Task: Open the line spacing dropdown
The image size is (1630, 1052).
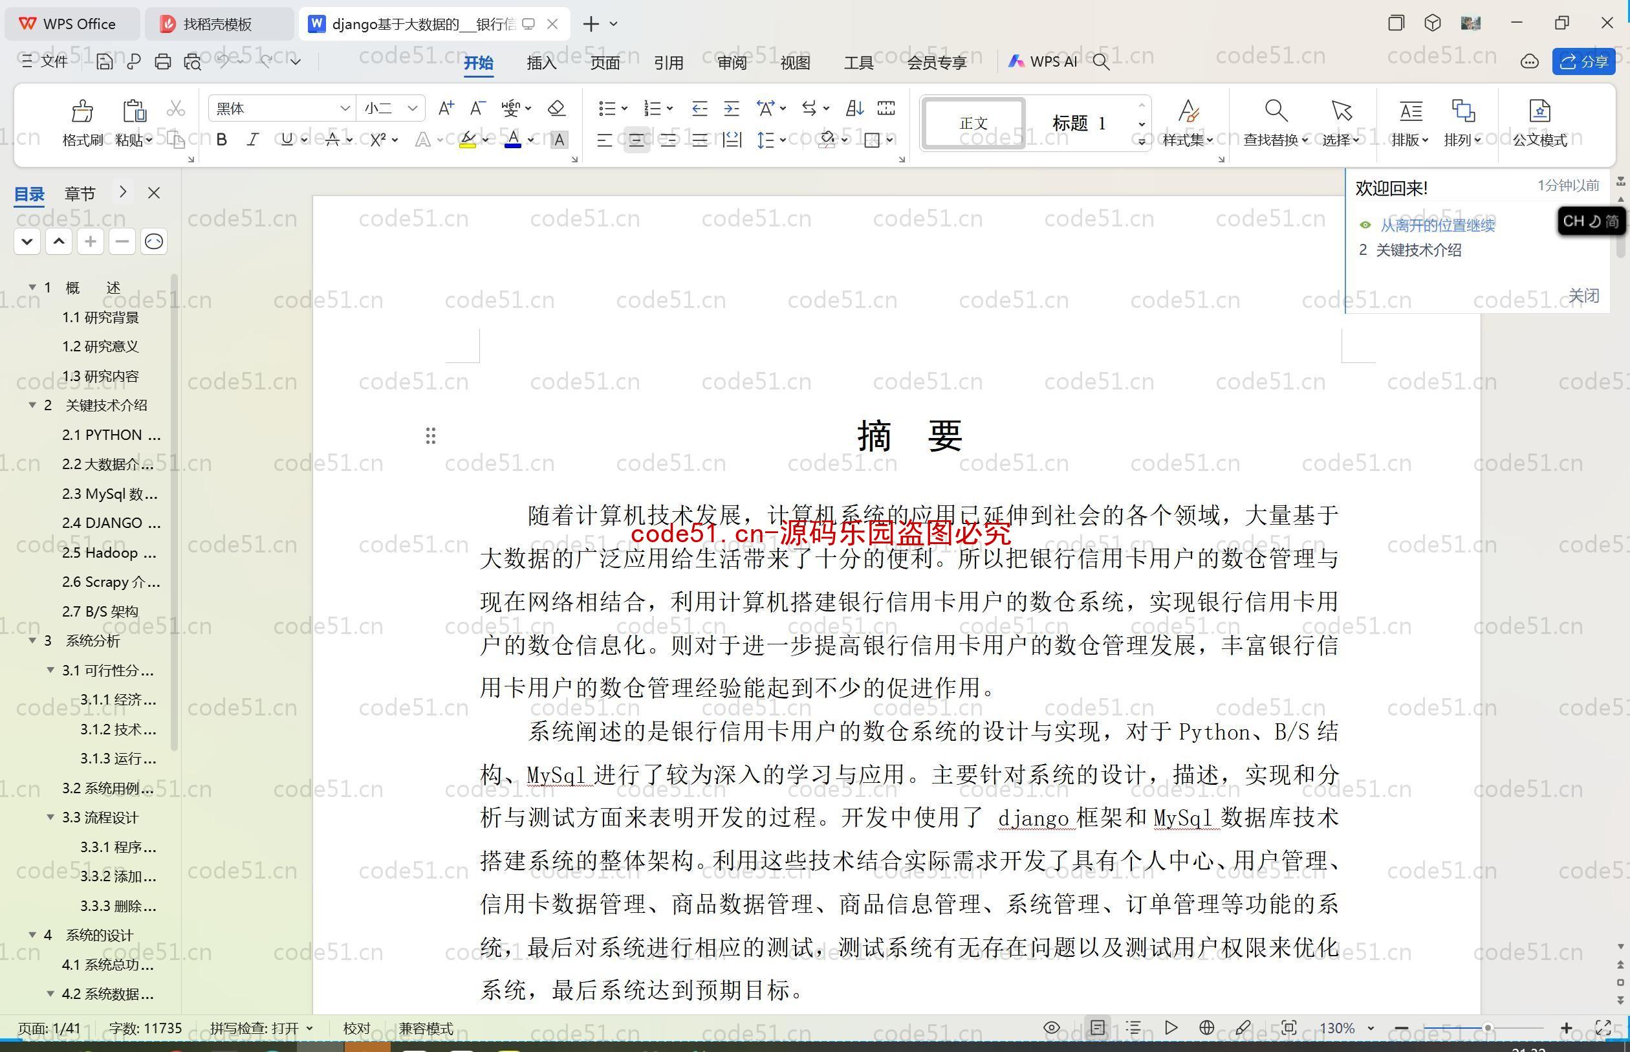Action: (783, 140)
